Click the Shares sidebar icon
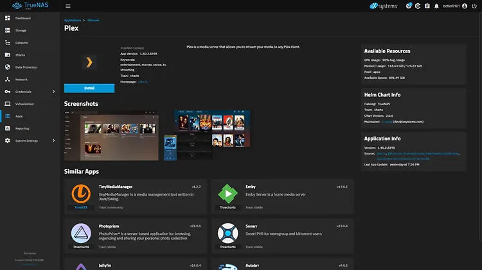 7,55
